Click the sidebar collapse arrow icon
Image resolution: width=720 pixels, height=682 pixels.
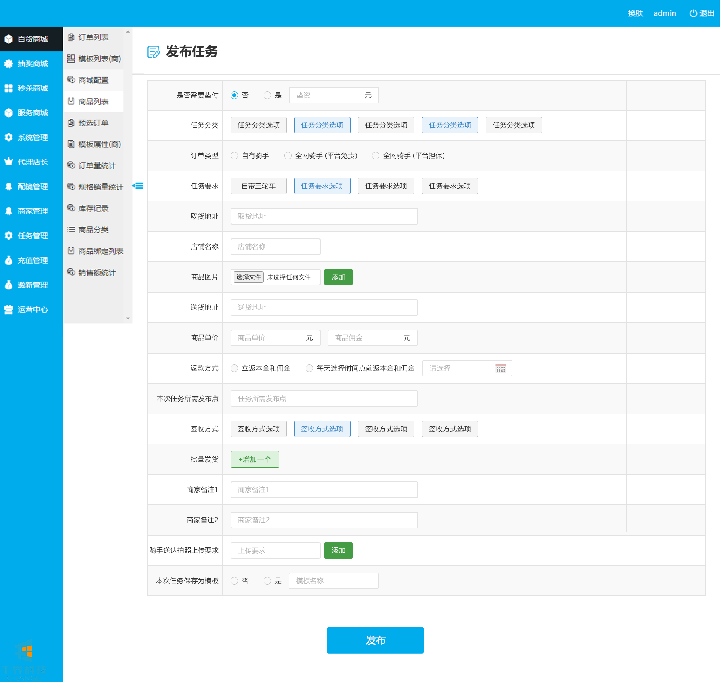pyautogui.click(x=138, y=186)
